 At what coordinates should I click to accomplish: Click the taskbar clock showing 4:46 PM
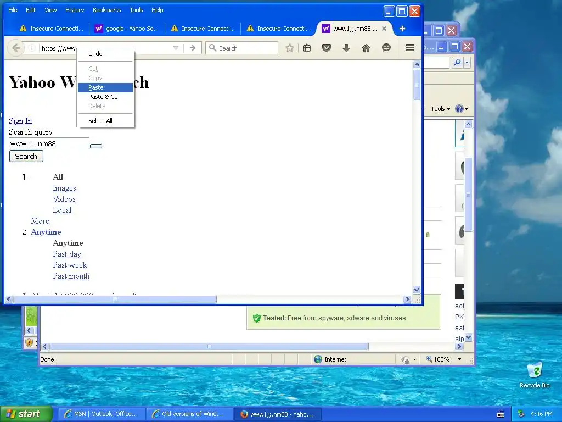click(x=542, y=414)
